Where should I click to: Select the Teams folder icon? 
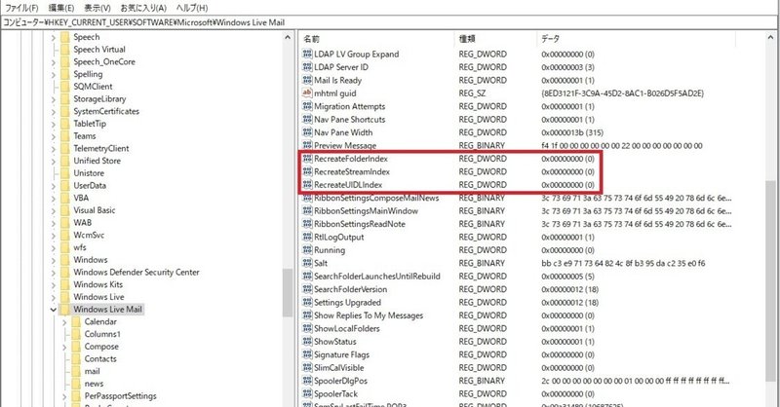[x=64, y=135]
